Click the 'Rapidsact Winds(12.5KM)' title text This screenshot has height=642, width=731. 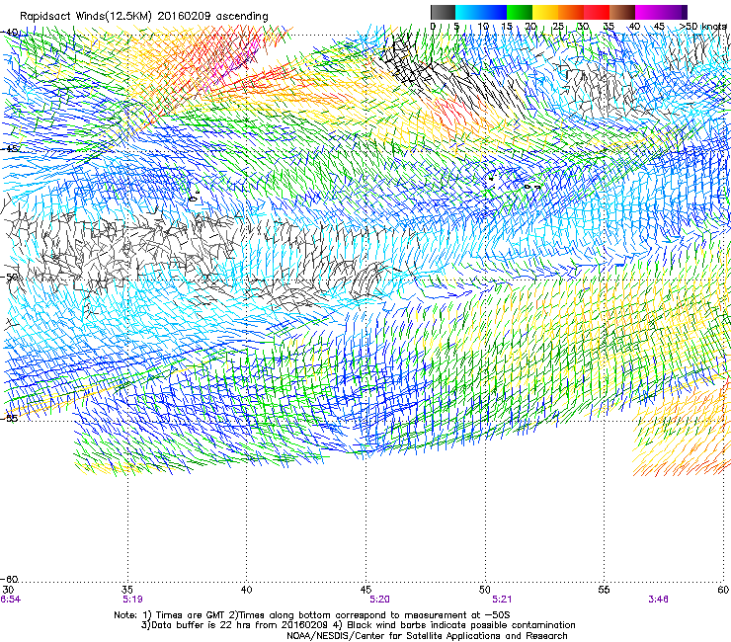point(86,17)
